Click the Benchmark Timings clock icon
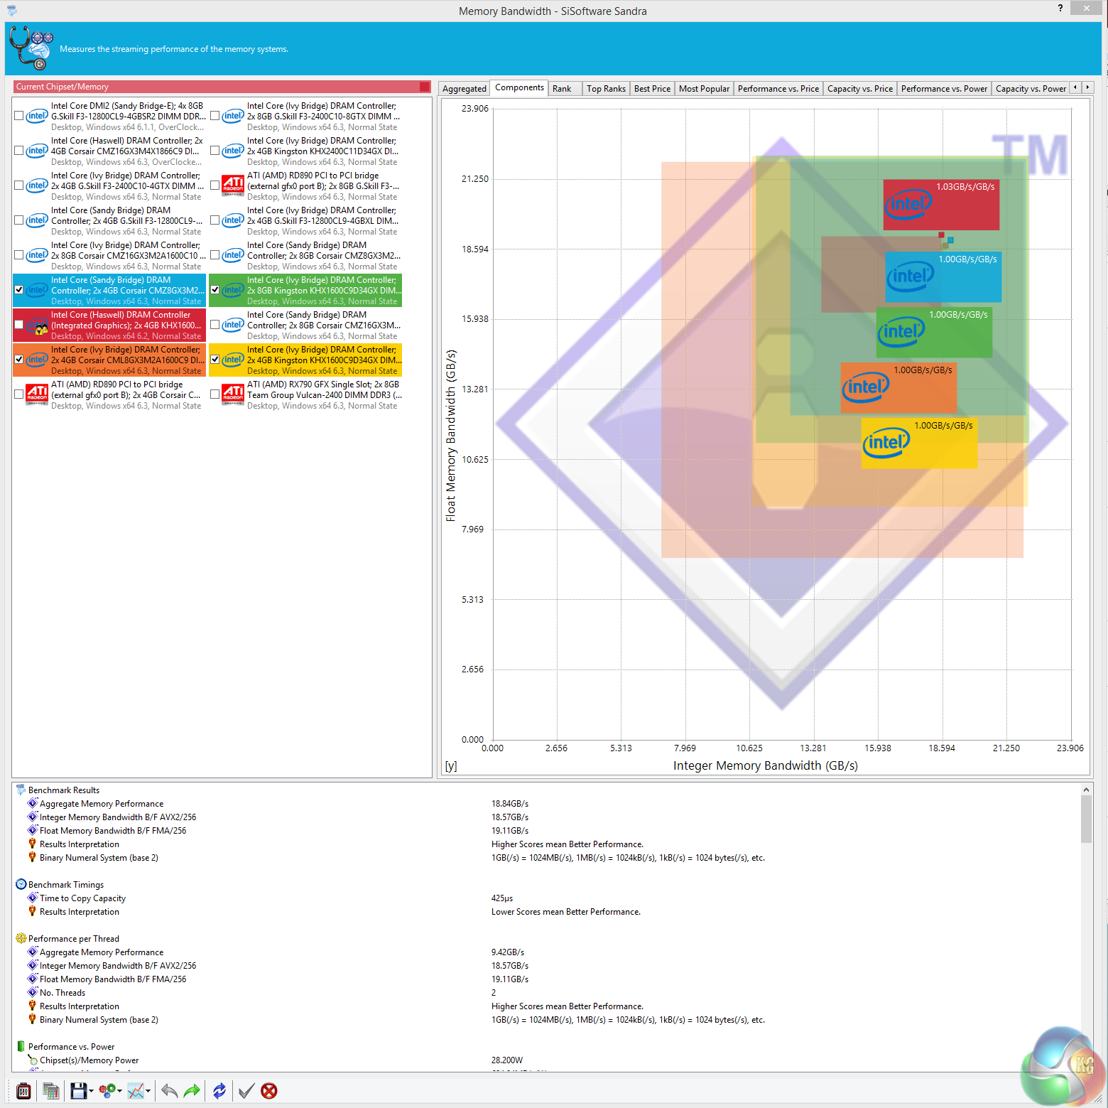Image resolution: width=1108 pixels, height=1108 pixels. click(x=21, y=884)
